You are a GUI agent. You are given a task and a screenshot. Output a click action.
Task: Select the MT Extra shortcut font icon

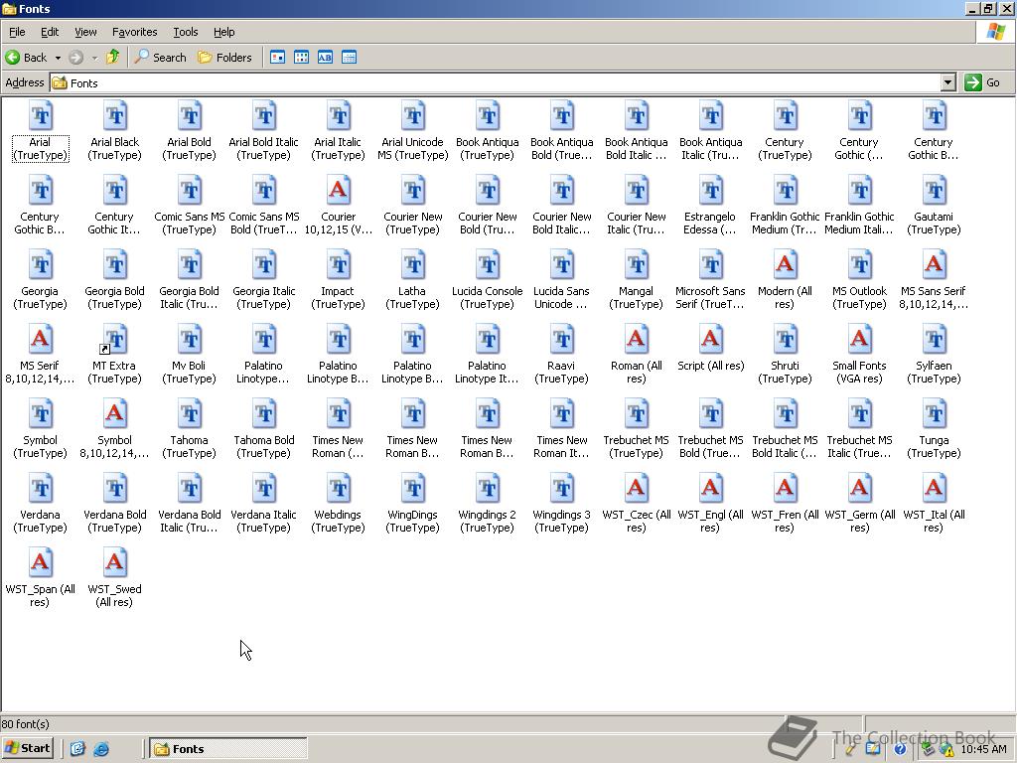(115, 341)
